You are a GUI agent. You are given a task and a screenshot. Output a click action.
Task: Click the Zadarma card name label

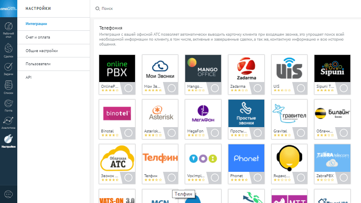pyautogui.click(x=238, y=87)
